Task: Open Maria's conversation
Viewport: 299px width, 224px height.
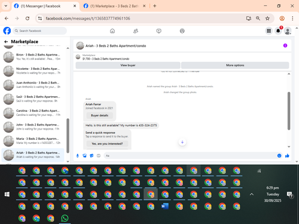Action: pyautogui.click(x=33, y=141)
